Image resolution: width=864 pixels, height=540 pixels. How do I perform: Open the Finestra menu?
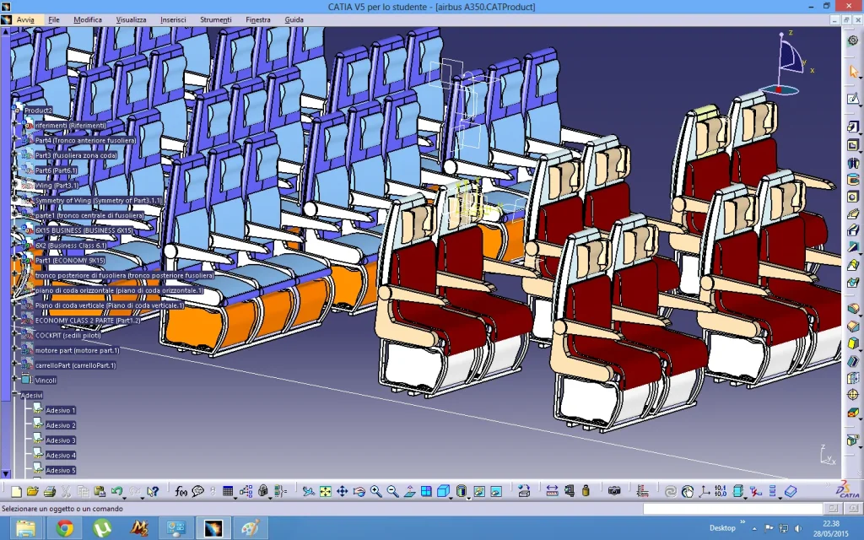[258, 20]
